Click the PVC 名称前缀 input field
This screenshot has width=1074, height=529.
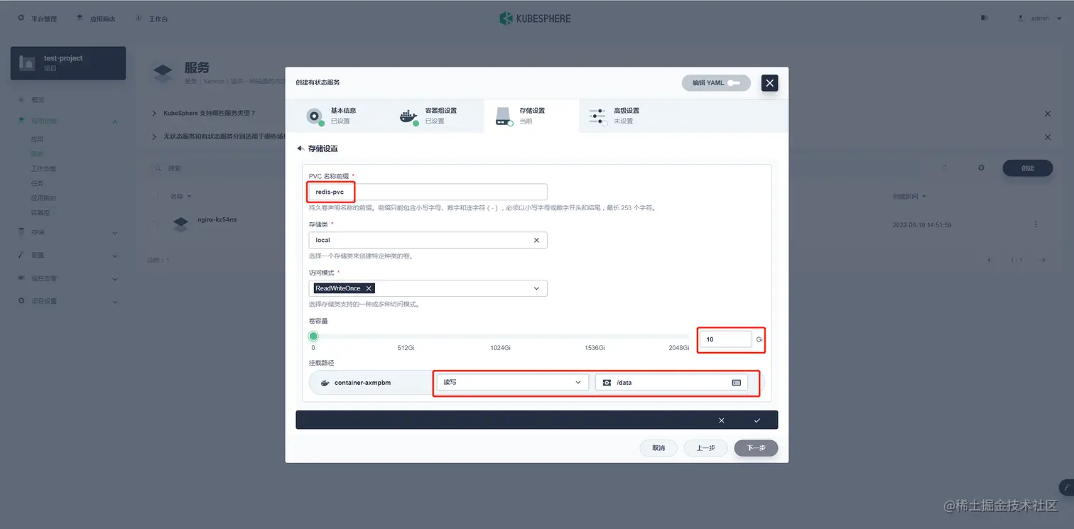tap(428, 192)
